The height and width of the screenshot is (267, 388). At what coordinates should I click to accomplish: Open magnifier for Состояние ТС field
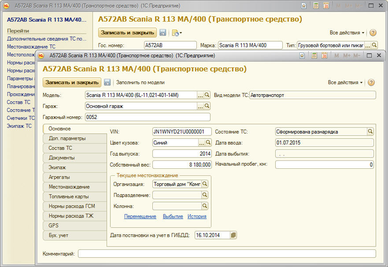[x=370, y=132]
